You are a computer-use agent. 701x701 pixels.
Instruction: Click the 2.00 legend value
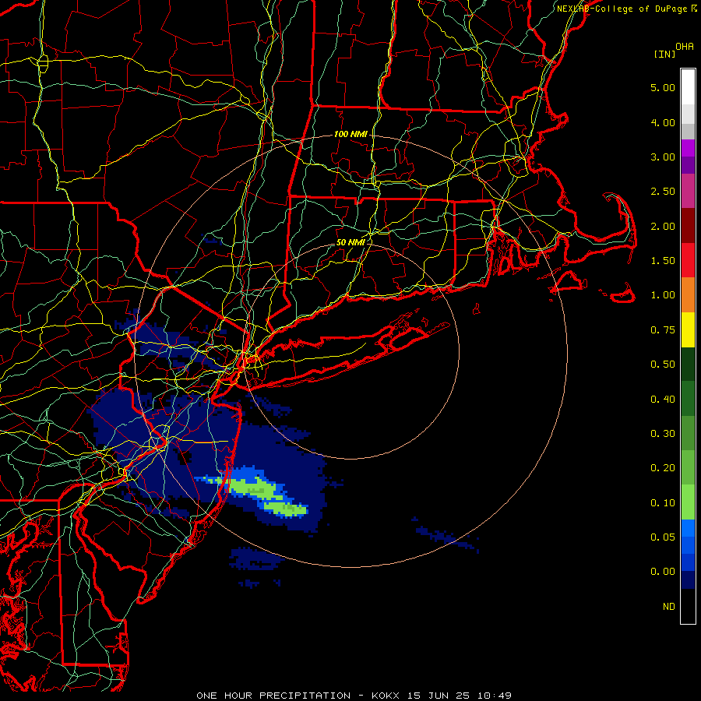[663, 226]
